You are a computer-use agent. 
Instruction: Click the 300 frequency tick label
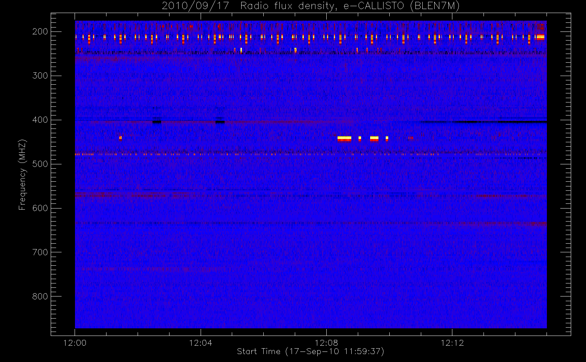(x=40, y=76)
